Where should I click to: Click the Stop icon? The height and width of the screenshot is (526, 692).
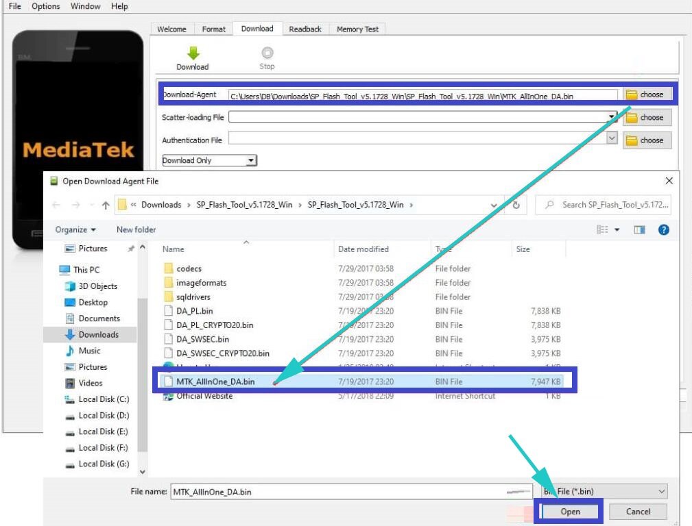(266, 55)
